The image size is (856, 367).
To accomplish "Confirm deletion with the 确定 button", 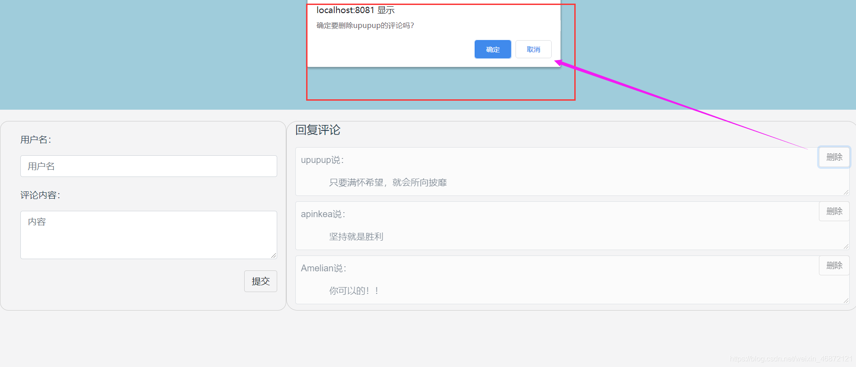I will point(492,49).
